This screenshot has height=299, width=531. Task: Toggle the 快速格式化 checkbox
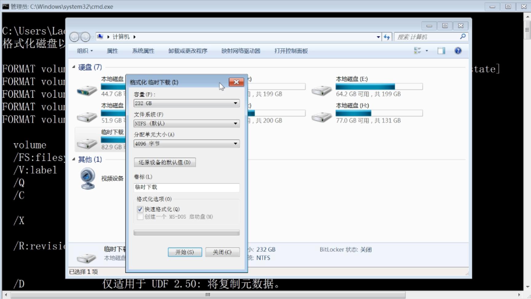(140, 209)
